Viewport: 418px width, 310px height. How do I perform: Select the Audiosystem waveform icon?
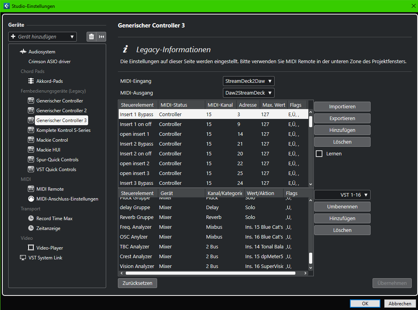point(23,52)
